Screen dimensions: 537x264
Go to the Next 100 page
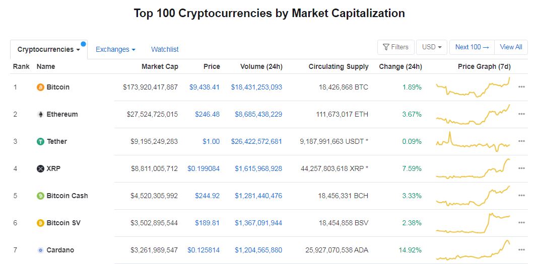(472, 47)
